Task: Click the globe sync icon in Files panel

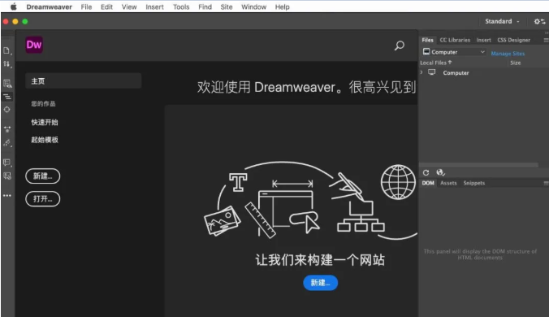Action: [x=440, y=172]
